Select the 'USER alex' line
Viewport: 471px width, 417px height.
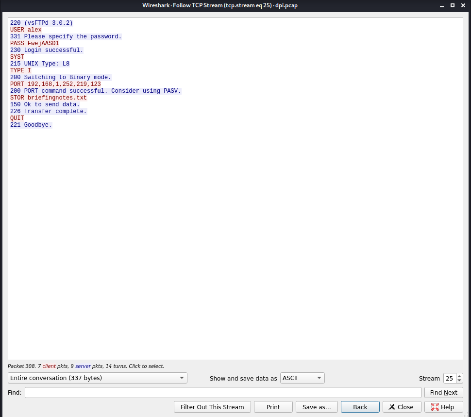coord(26,30)
